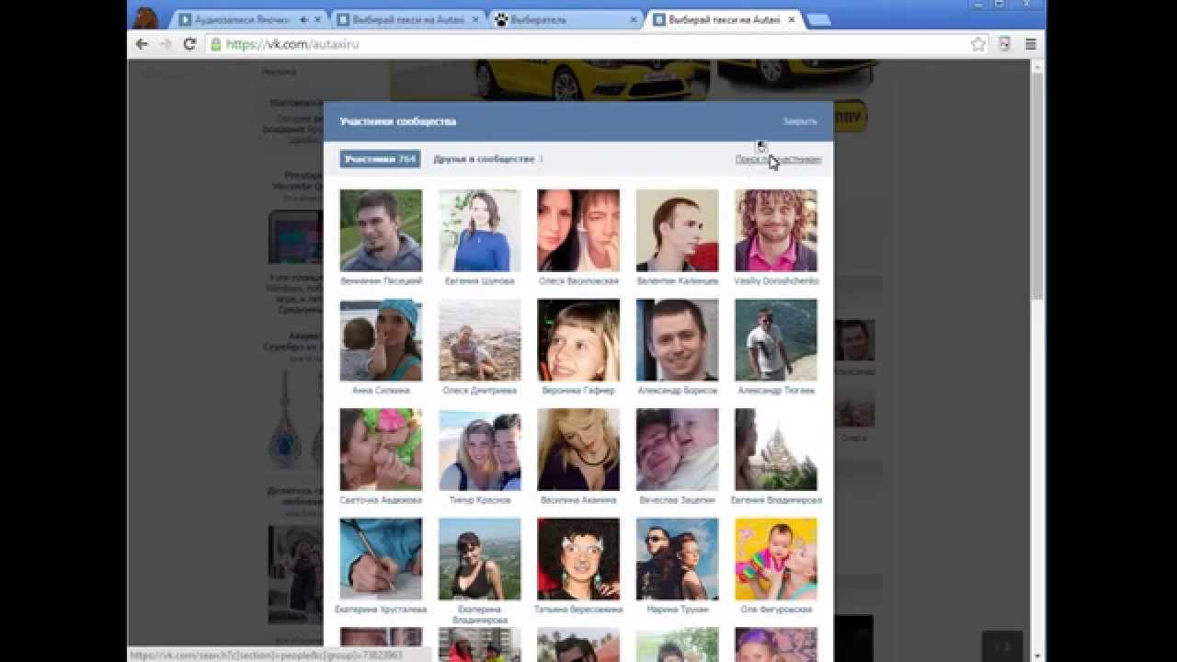Click the Поиск по участникам link
The width and height of the screenshot is (1177, 662).
point(778,159)
